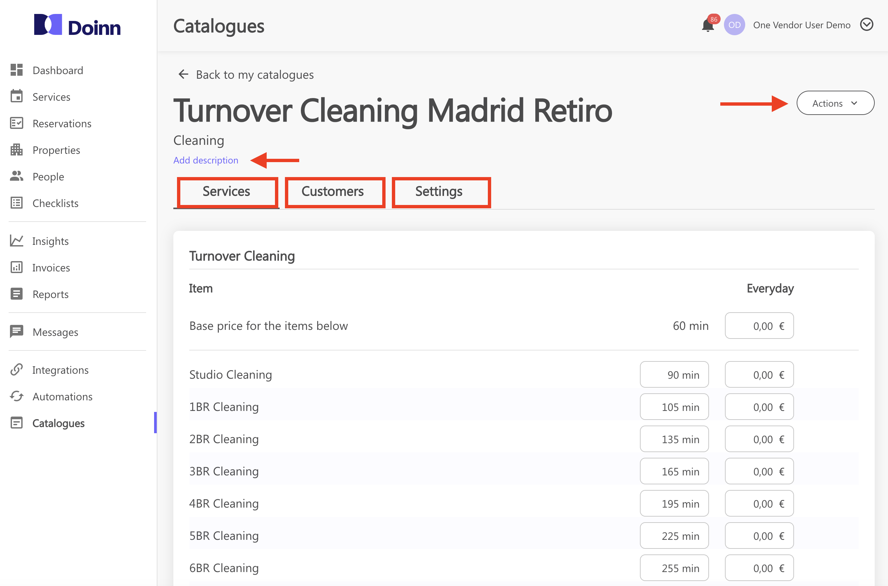The height and width of the screenshot is (586, 888).
Task: Edit 3BR Cleaning price field
Action: pyautogui.click(x=759, y=471)
